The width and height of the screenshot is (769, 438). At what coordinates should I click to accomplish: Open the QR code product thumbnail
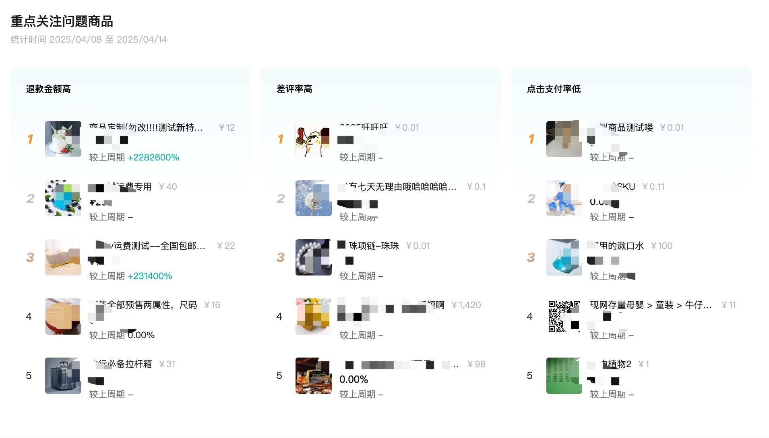[x=564, y=316]
